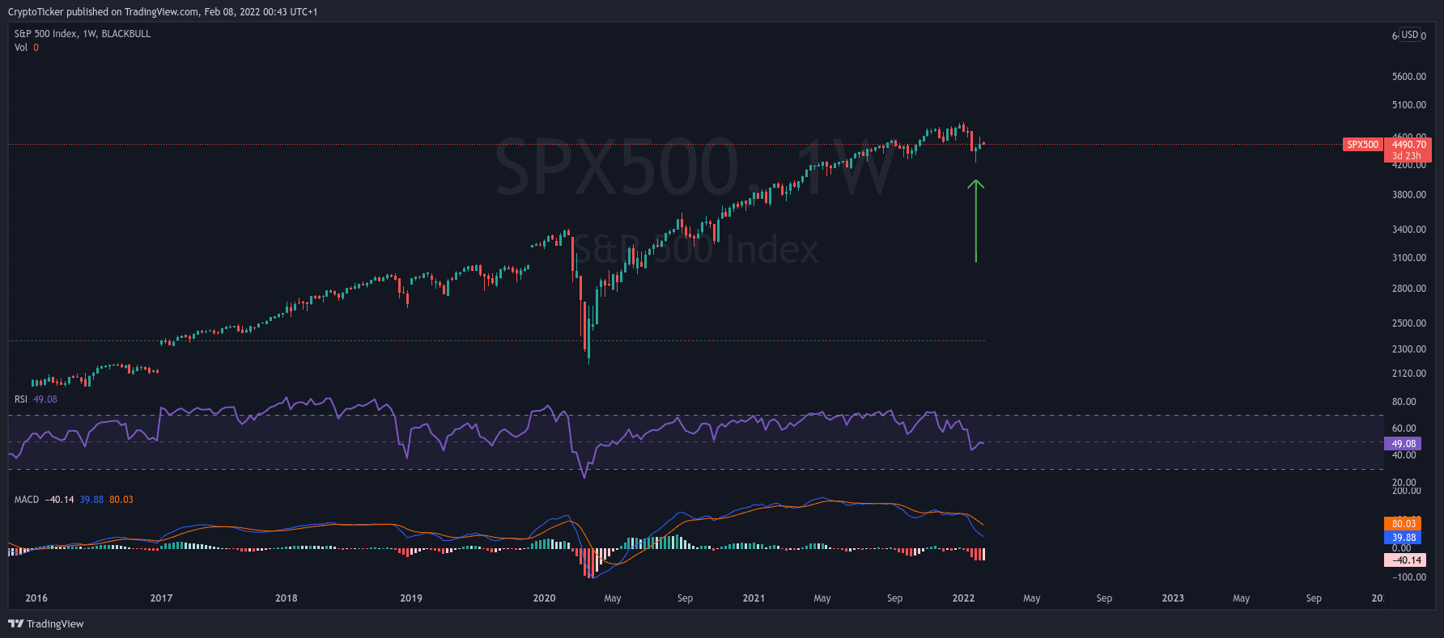This screenshot has height=638, width=1444.
Task: Select the RSI indicator label
Action: click(x=21, y=399)
